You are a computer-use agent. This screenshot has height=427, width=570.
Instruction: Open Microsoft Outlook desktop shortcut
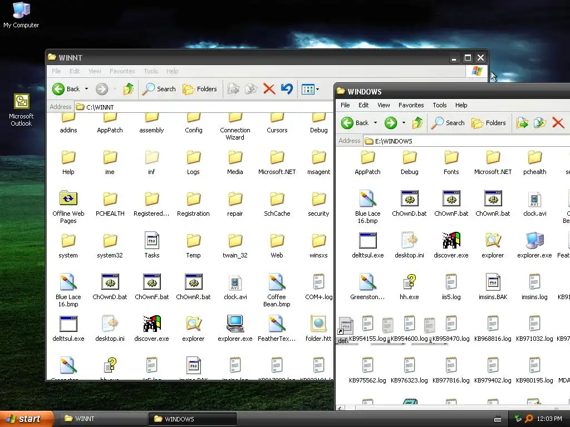(21, 110)
